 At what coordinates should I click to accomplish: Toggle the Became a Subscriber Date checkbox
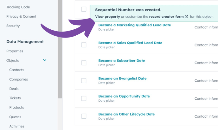pos(84,63)
